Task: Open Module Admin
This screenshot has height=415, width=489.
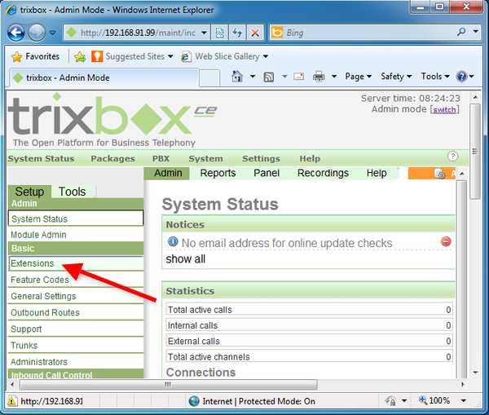Action: (76, 234)
